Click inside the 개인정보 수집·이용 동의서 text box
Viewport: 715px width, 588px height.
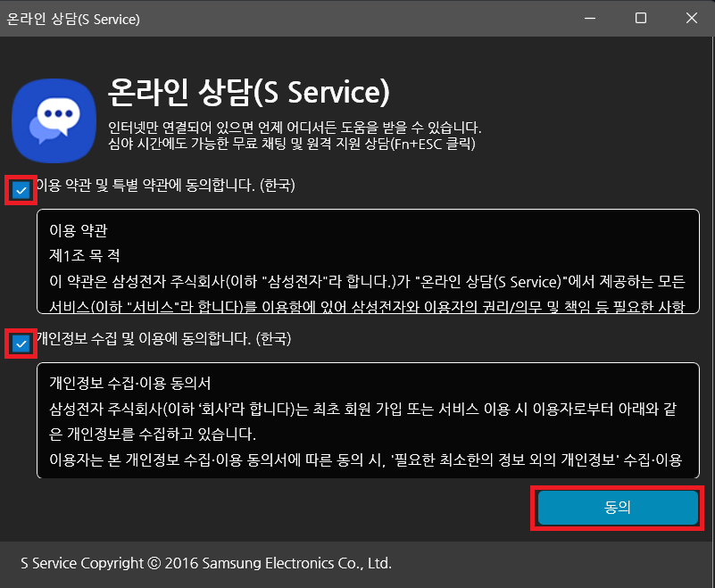[368, 420]
